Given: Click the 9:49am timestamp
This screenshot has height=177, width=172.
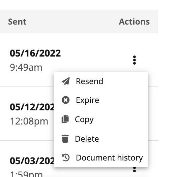Looking at the screenshot, I should pos(26,67).
